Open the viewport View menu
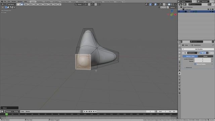The width and height of the screenshot is (215, 121). coord(26,4)
